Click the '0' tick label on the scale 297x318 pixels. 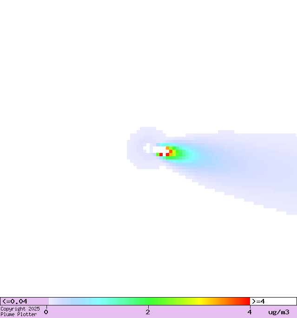coord(46,312)
